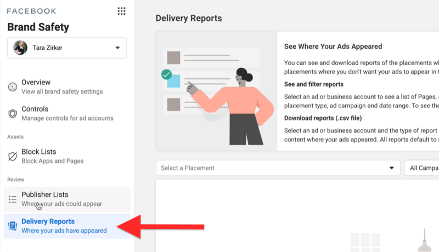The image size is (439, 252).
Task: Click See Where Your Ads Appeared heading
Action: 333,47
